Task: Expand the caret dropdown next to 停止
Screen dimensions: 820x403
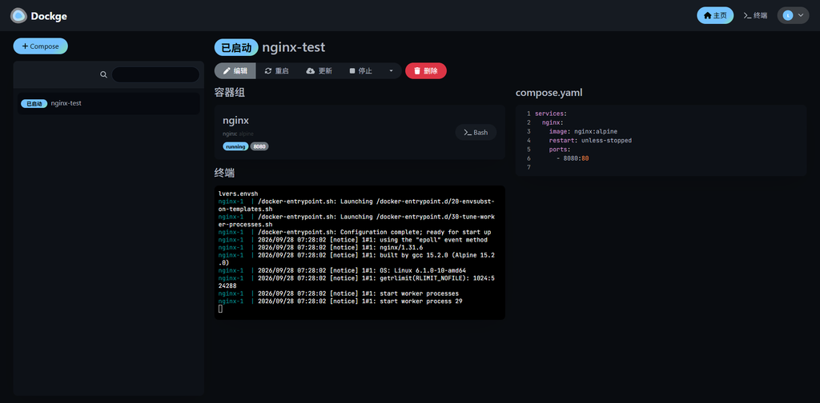Action: (x=391, y=71)
